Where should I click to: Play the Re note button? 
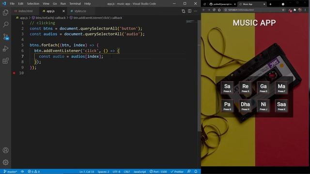point(246,87)
